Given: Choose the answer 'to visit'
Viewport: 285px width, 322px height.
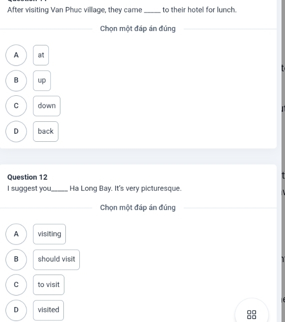Looking at the screenshot, I should click(48, 285).
